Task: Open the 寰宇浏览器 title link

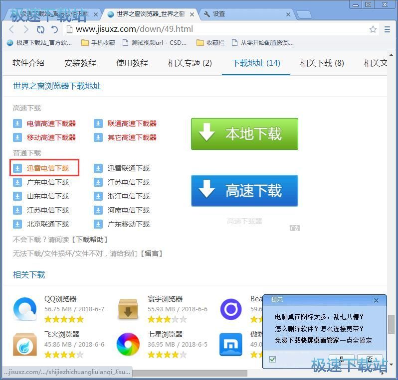Action: pos(165,299)
